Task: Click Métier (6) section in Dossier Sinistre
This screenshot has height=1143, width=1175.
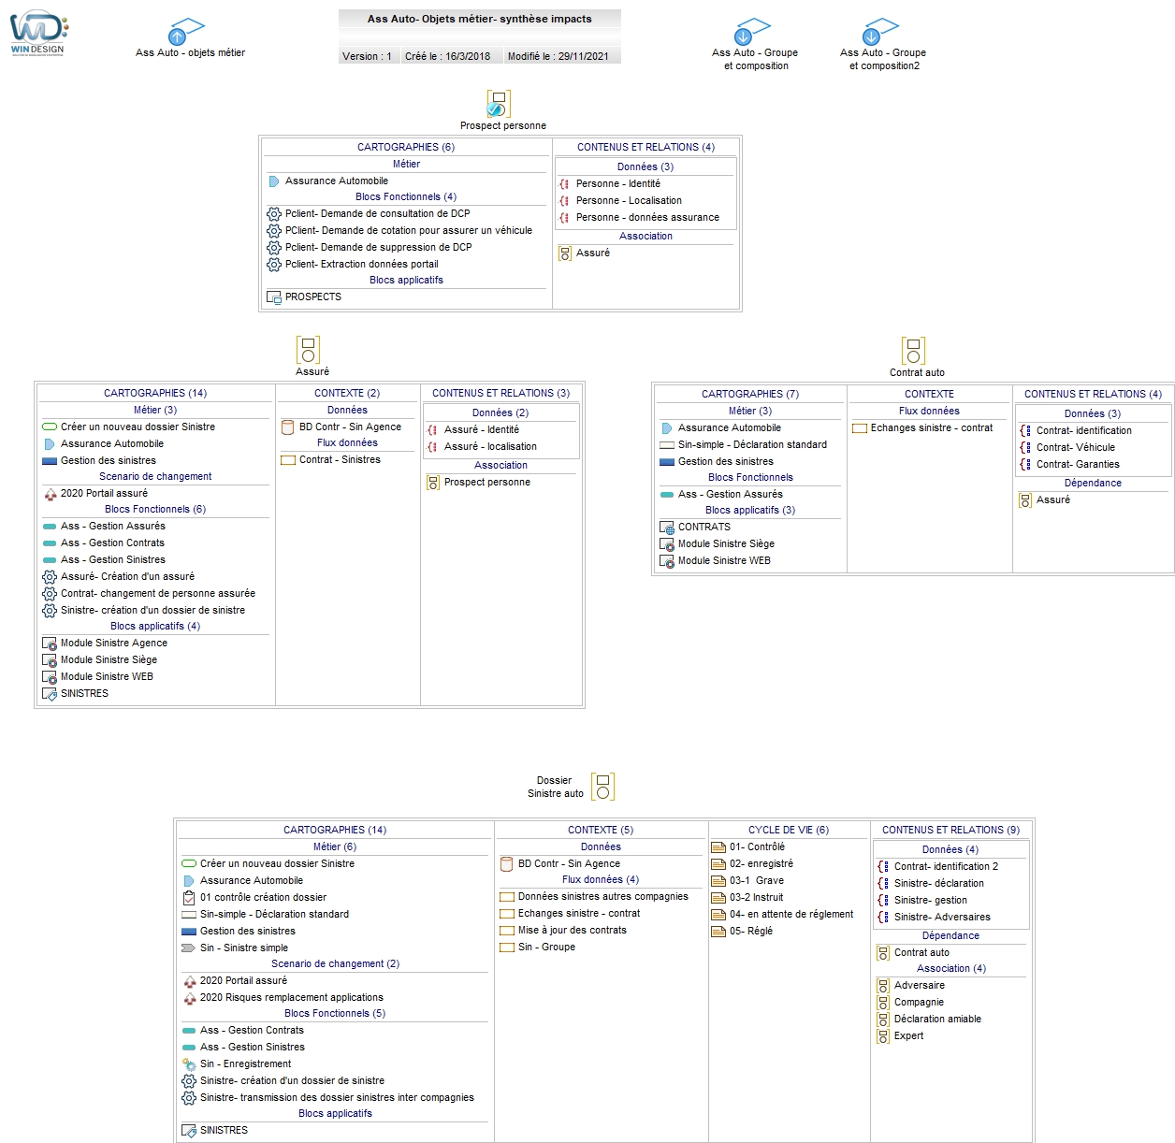Action: (335, 847)
